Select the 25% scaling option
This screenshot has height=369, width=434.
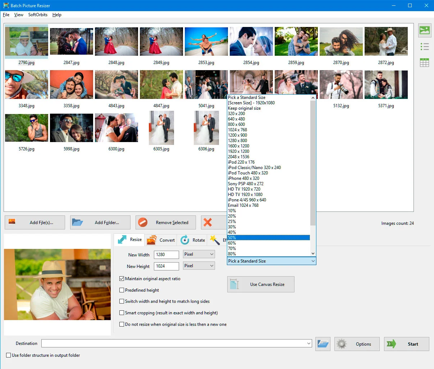(232, 221)
